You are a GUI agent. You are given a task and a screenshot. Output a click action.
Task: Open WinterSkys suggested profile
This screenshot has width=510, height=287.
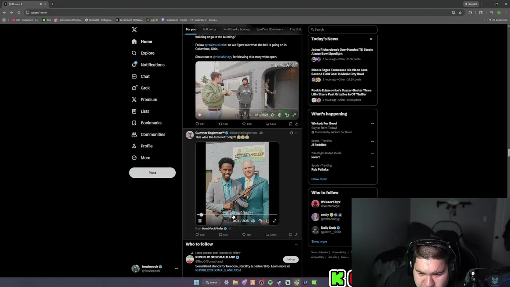coord(331,202)
